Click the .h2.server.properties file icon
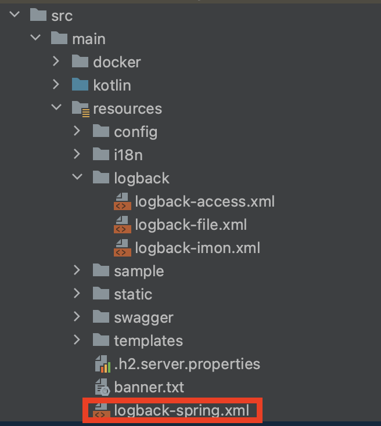The image size is (381, 426). click(x=103, y=364)
